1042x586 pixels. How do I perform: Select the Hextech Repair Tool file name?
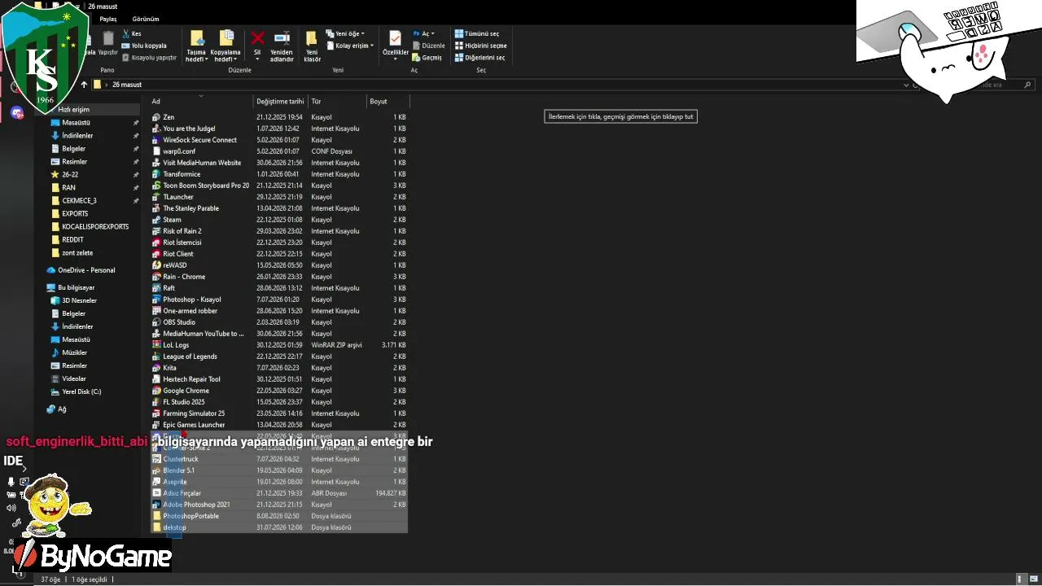point(191,379)
